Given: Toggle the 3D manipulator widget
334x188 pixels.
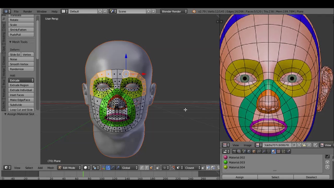Looking at the screenshot, I should [103, 168].
